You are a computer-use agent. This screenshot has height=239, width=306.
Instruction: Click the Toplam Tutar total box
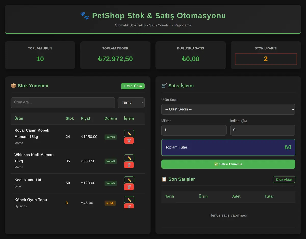pyautogui.click(x=228, y=147)
